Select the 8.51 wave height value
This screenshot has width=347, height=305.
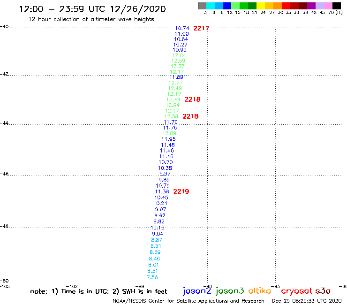pos(156,246)
